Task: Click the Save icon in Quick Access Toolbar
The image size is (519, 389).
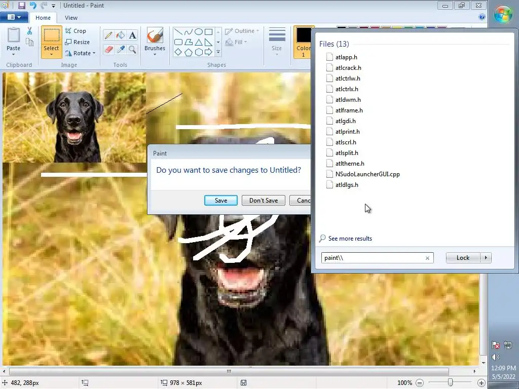Action: [22, 5]
